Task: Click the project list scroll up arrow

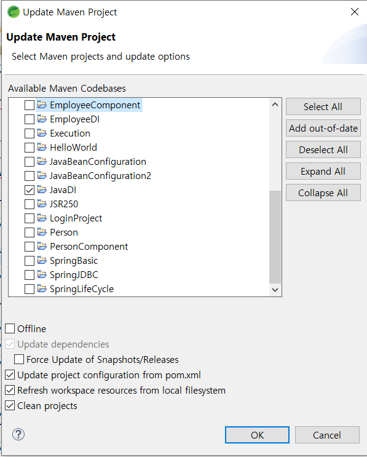Action: point(275,105)
